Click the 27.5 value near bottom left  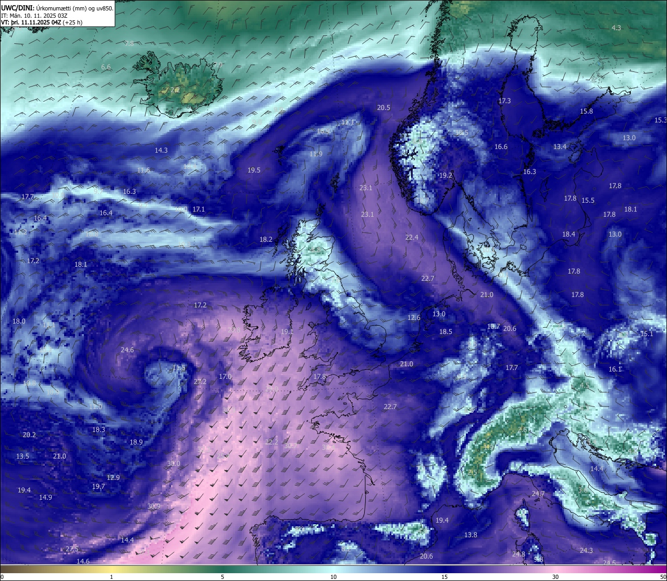click(72, 549)
